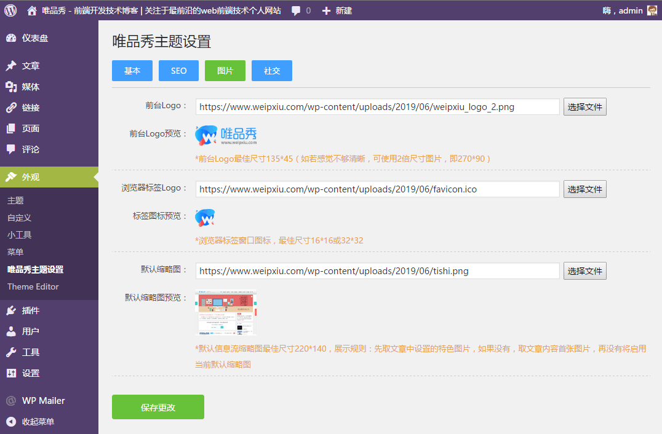Screen dimensions: 662x434
Task: Click the 保存更改 save button
Action: click(158, 407)
